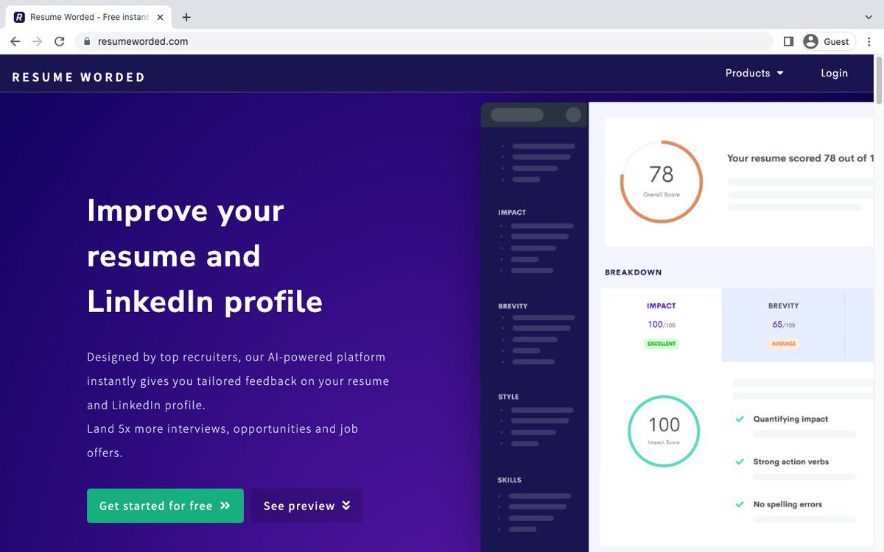Click the RESUME WORDED logo
Image resolution: width=884 pixels, height=552 pixels.
(79, 77)
